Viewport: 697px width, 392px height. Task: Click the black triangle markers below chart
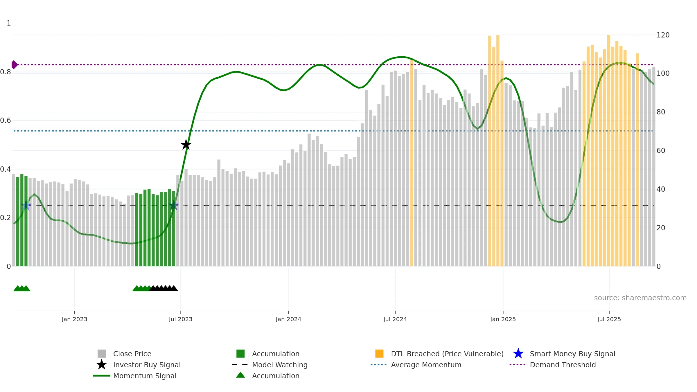point(164,288)
